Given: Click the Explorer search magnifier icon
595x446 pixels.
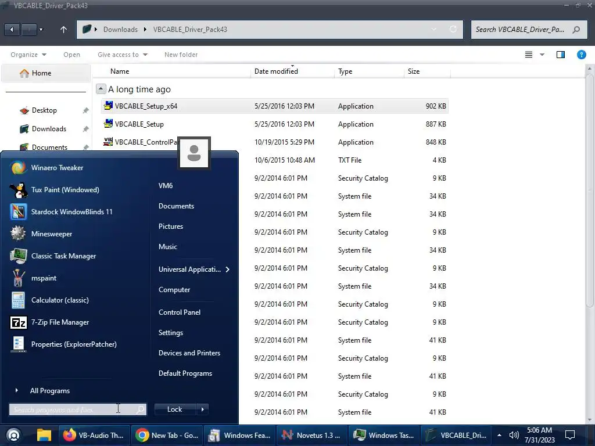Looking at the screenshot, I should tap(576, 29).
